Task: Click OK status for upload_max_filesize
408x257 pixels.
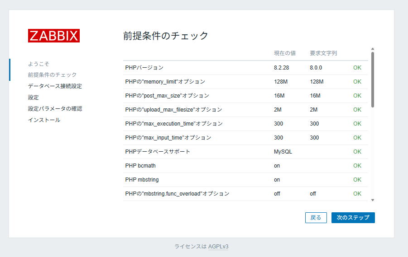Action: point(357,110)
